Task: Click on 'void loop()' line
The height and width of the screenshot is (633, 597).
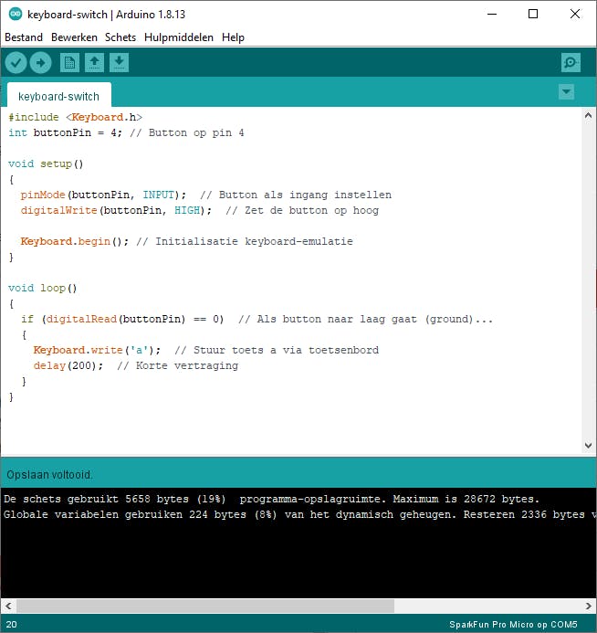Action: click(42, 289)
